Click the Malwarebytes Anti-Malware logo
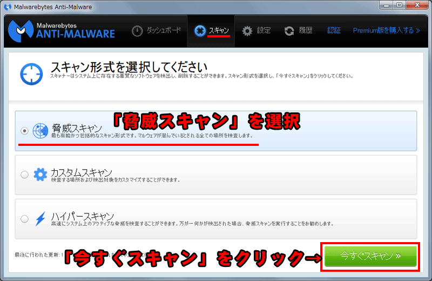This screenshot has height=281, width=432. click(x=62, y=31)
